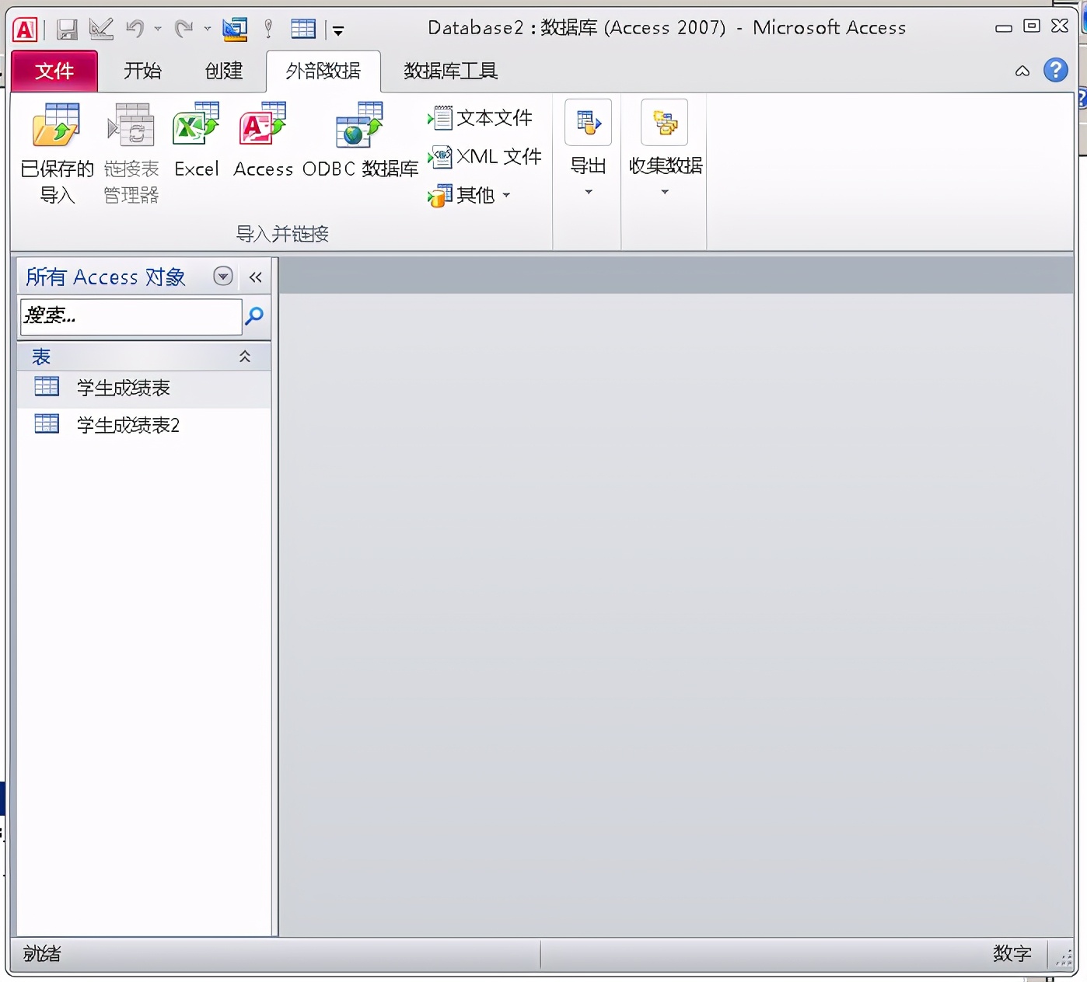This screenshot has height=982, width=1087.
Task: Open the 文件 backstage menu
Action: 54,71
